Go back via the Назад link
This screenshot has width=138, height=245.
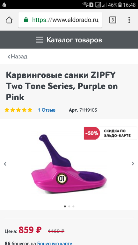(x=17, y=56)
